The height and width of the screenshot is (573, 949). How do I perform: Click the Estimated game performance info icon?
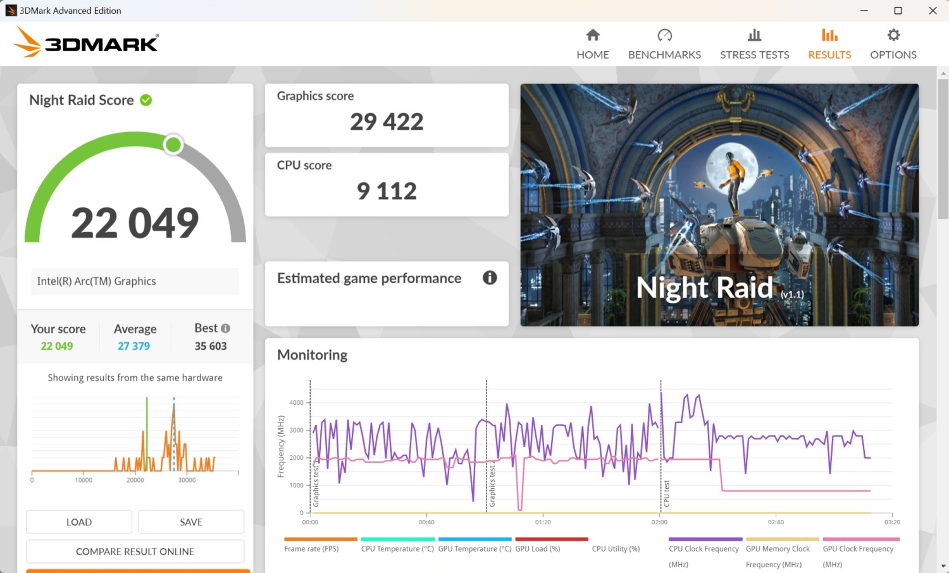pyautogui.click(x=490, y=278)
